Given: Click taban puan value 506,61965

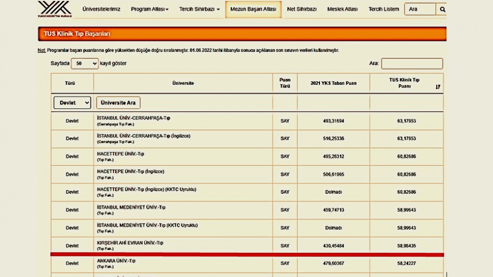Looking at the screenshot, I should 333,174.
